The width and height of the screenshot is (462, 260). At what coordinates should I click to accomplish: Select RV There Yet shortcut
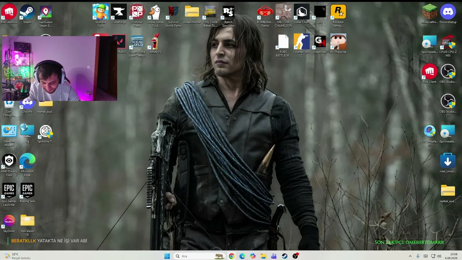point(338,44)
